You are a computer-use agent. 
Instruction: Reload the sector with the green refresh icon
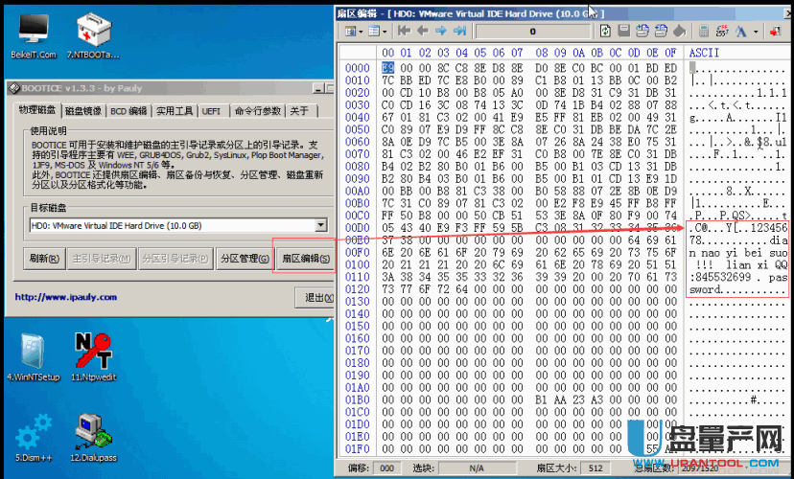pos(605,31)
